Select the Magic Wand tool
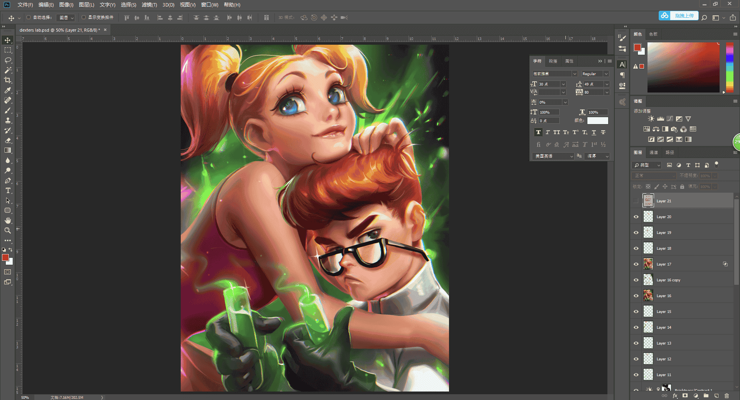The width and height of the screenshot is (740, 400). coord(8,70)
